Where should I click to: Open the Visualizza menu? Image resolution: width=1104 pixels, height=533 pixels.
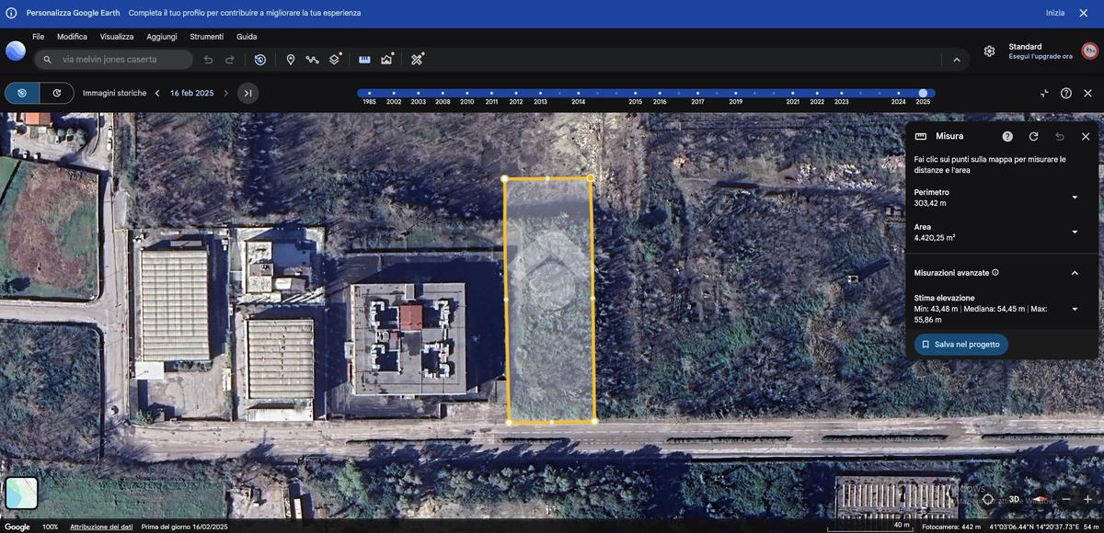tap(117, 37)
